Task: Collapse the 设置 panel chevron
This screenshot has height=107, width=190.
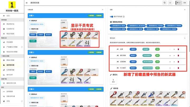Action: (185, 10)
